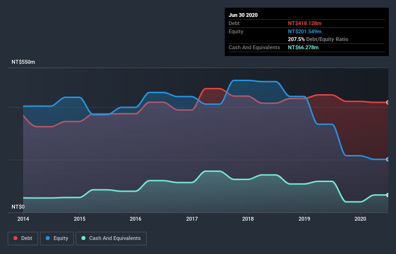The height and width of the screenshot is (254, 396).
Task: Click the teal Cash legend dot
Action: tap(83, 238)
